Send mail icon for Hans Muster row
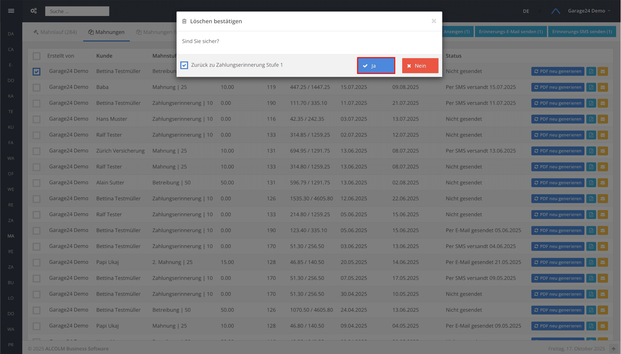The height and width of the screenshot is (354, 621). [603, 119]
